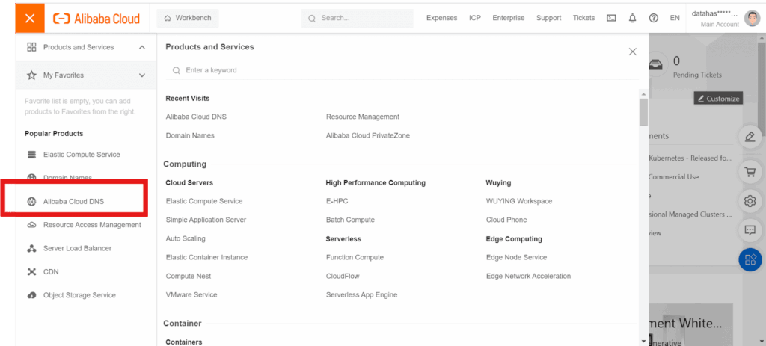Click the My Favorites star icon
The height and width of the screenshot is (346, 766).
point(31,75)
